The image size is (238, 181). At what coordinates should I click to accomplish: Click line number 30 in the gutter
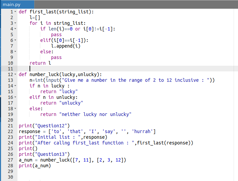[x=10, y=177]
